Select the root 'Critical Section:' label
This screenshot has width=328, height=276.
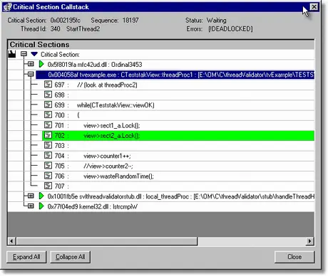tap(60, 54)
